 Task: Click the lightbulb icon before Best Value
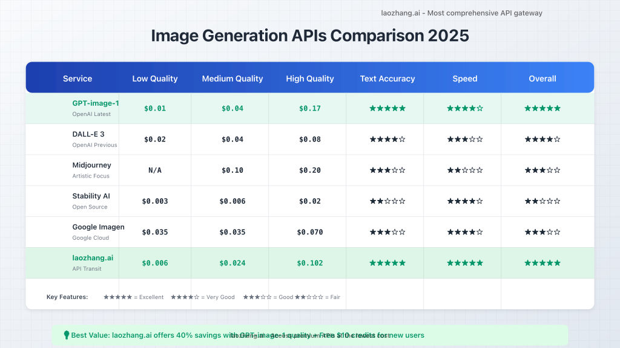67,335
